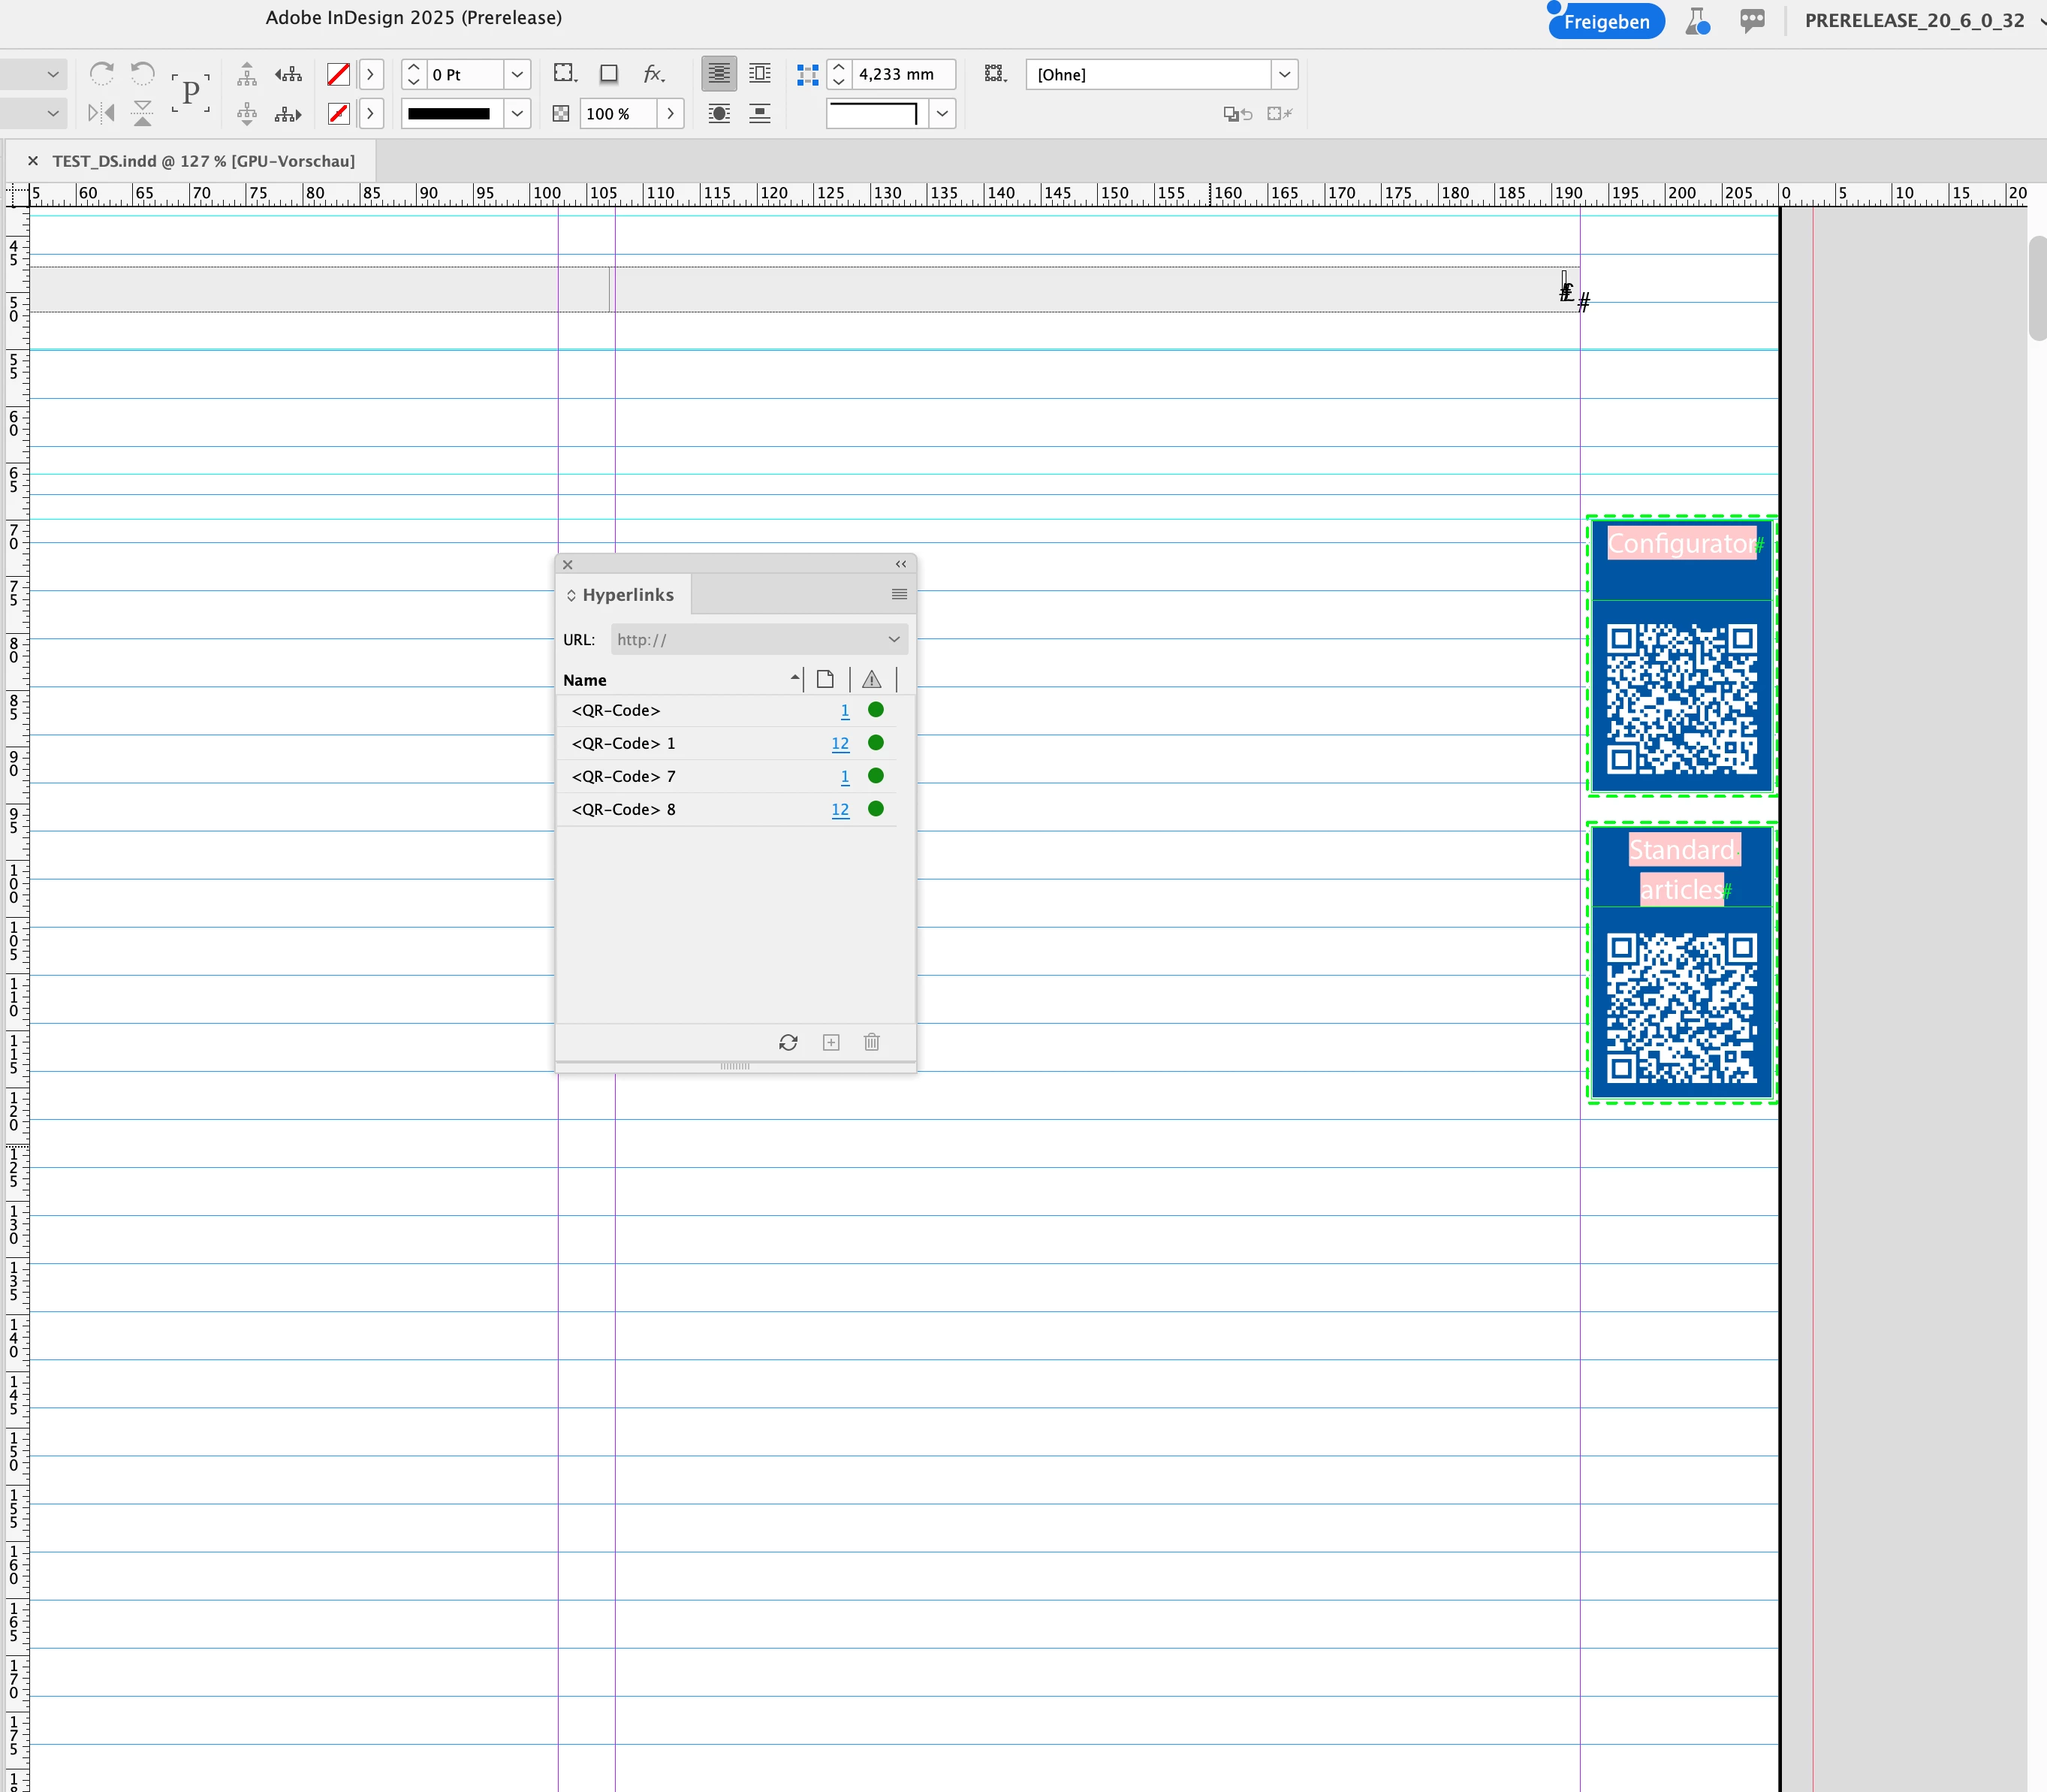Select the wrap around bounding box icon

coord(760,74)
